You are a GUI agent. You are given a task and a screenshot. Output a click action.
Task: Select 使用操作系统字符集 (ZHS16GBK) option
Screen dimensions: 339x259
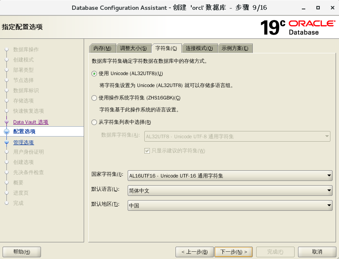coord(94,98)
